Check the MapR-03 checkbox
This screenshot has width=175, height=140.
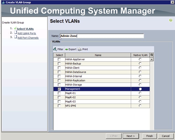(59, 102)
